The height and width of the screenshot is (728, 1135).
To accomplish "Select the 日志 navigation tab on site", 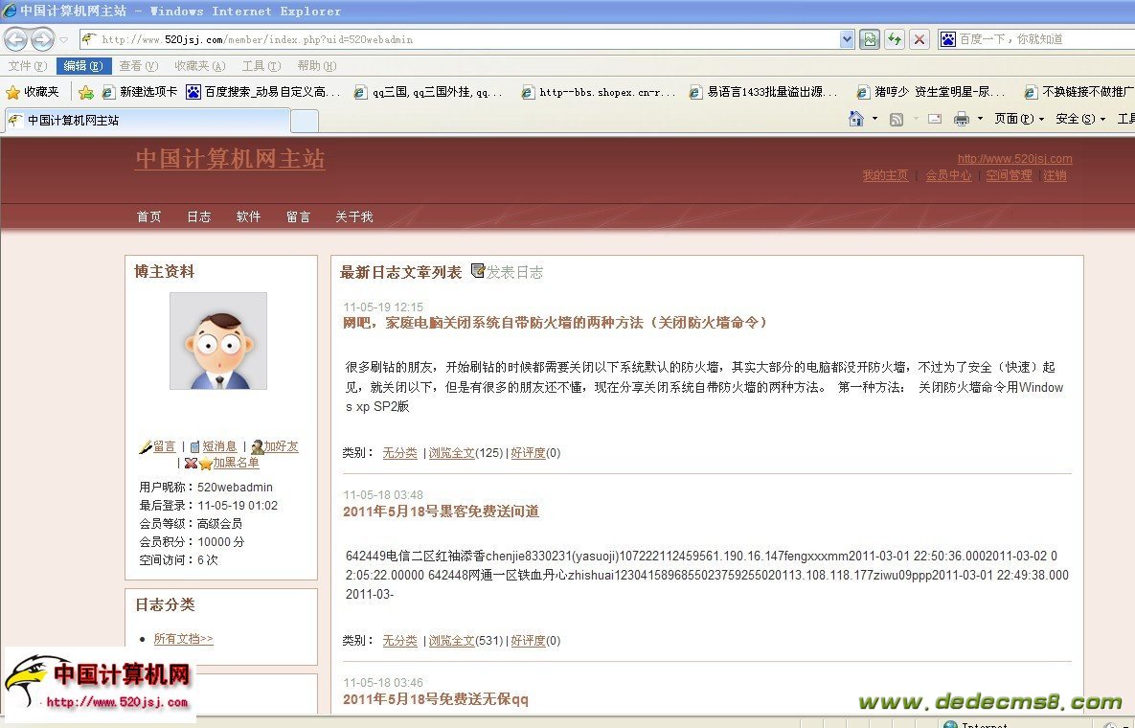I will click(x=199, y=216).
